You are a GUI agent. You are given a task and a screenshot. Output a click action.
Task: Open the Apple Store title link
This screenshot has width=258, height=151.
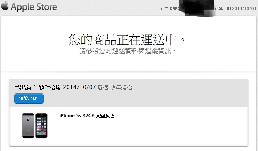click(34, 7)
